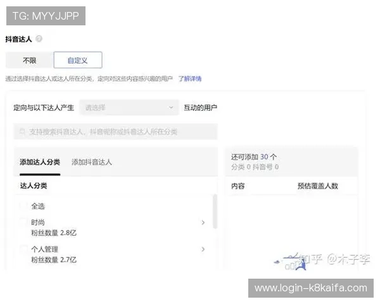
Task: Click the 时尚 category label
Action: point(38,222)
